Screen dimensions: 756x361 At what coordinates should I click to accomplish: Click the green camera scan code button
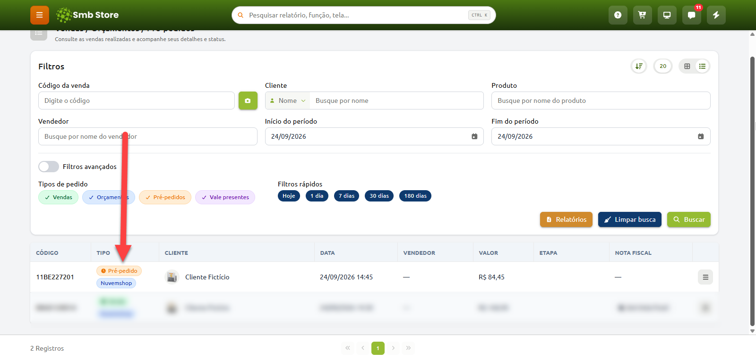(248, 101)
